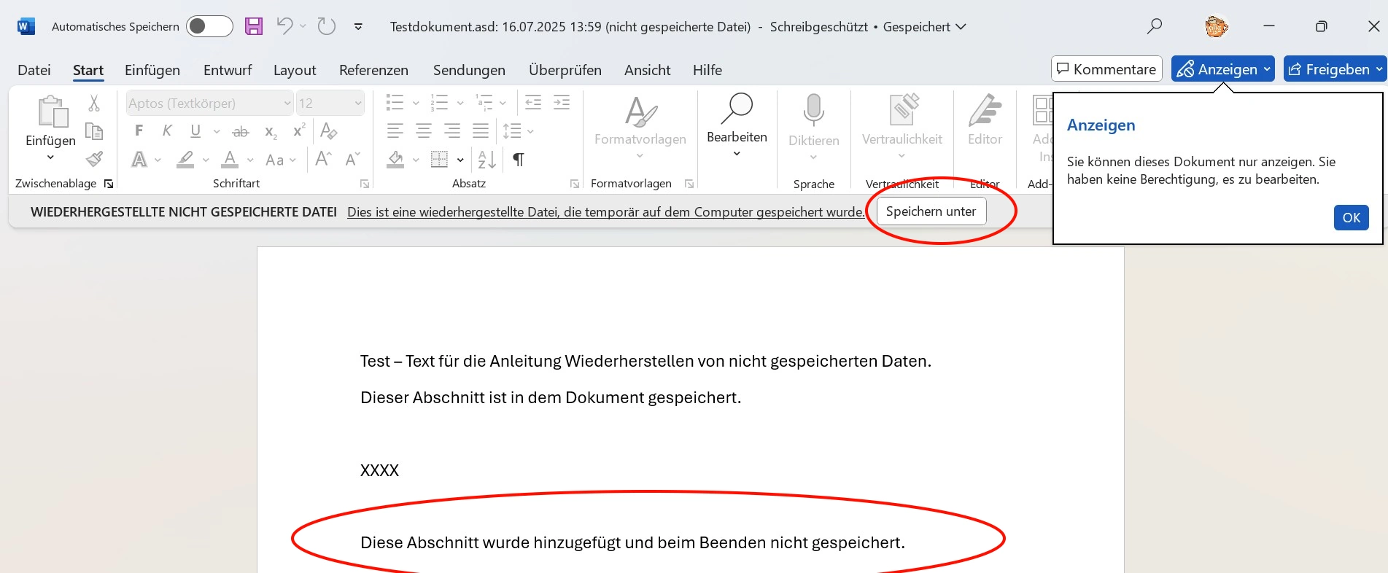Viewport: 1388px width, 573px height.
Task: Click the font color red A swatch
Action: [x=230, y=160]
